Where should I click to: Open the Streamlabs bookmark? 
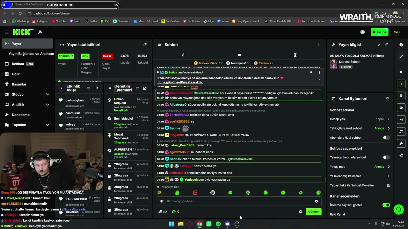click(122, 21)
